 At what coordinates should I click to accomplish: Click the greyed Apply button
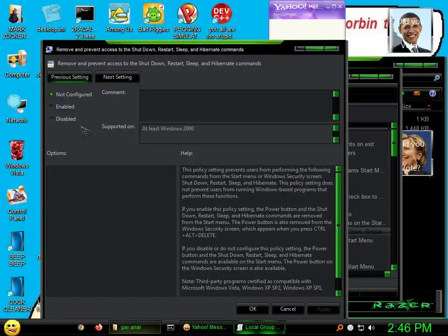tap(323, 309)
